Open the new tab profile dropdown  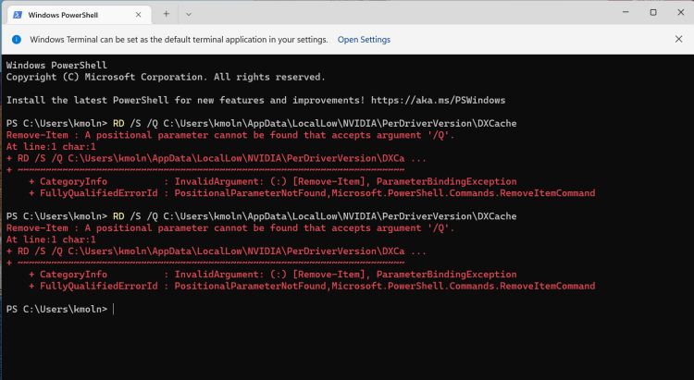[x=189, y=14]
